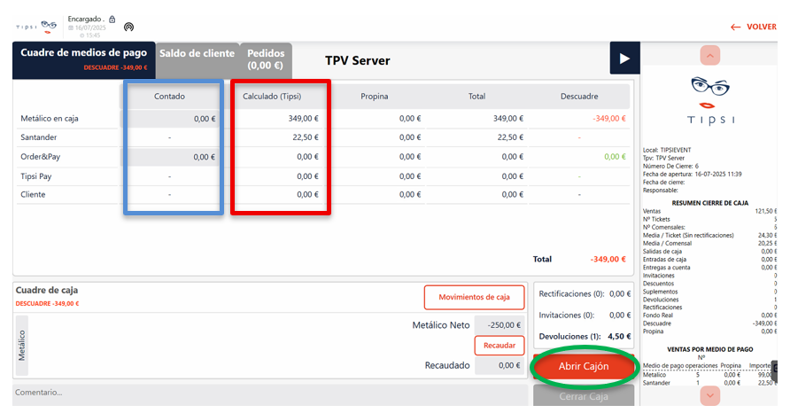Select the Metálico en caja row label

tap(50, 119)
